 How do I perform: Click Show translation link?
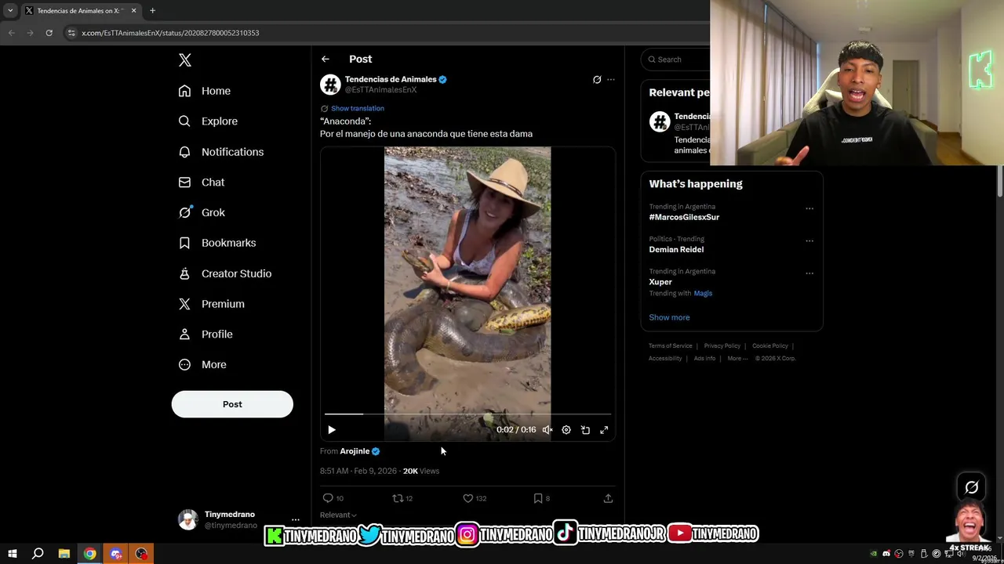click(357, 108)
